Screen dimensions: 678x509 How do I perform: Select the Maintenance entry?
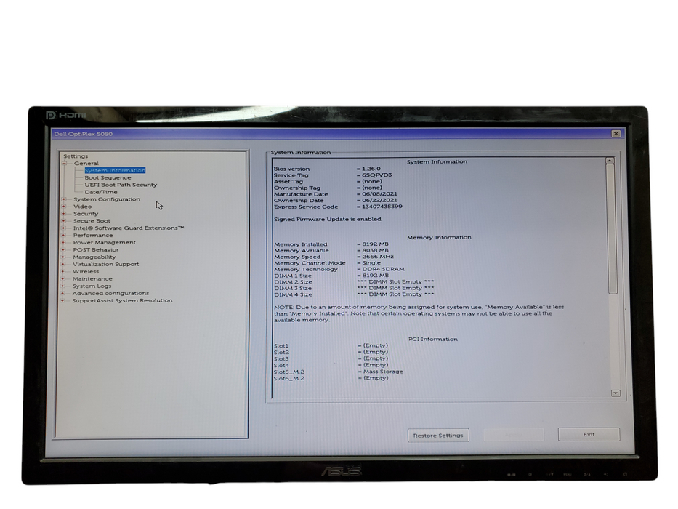coord(92,278)
